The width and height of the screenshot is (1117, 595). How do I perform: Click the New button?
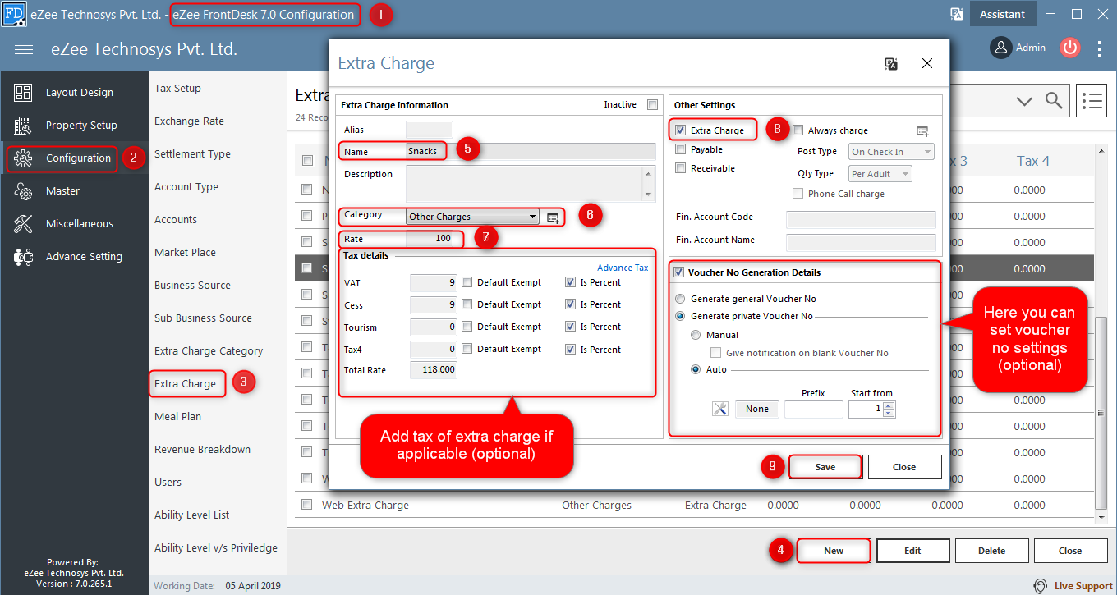point(834,551)
